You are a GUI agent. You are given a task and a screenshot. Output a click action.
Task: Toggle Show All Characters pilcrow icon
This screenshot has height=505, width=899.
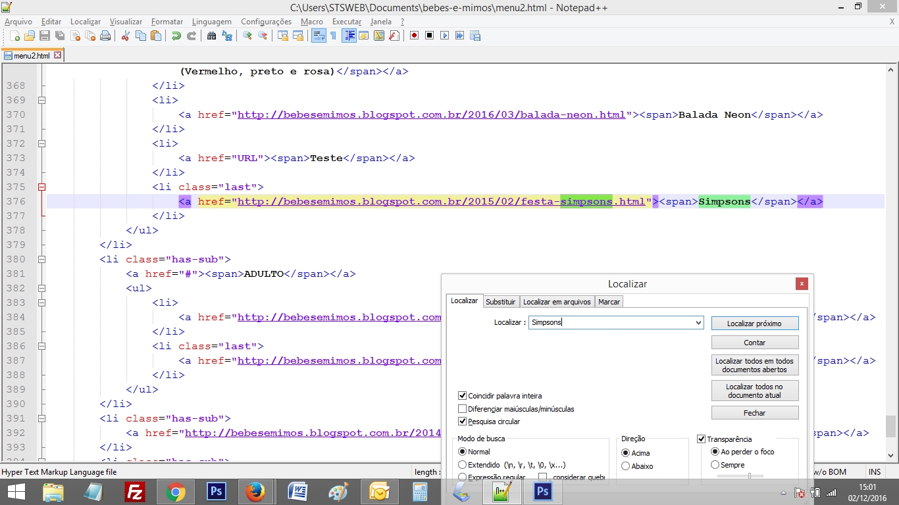point(333,36)
